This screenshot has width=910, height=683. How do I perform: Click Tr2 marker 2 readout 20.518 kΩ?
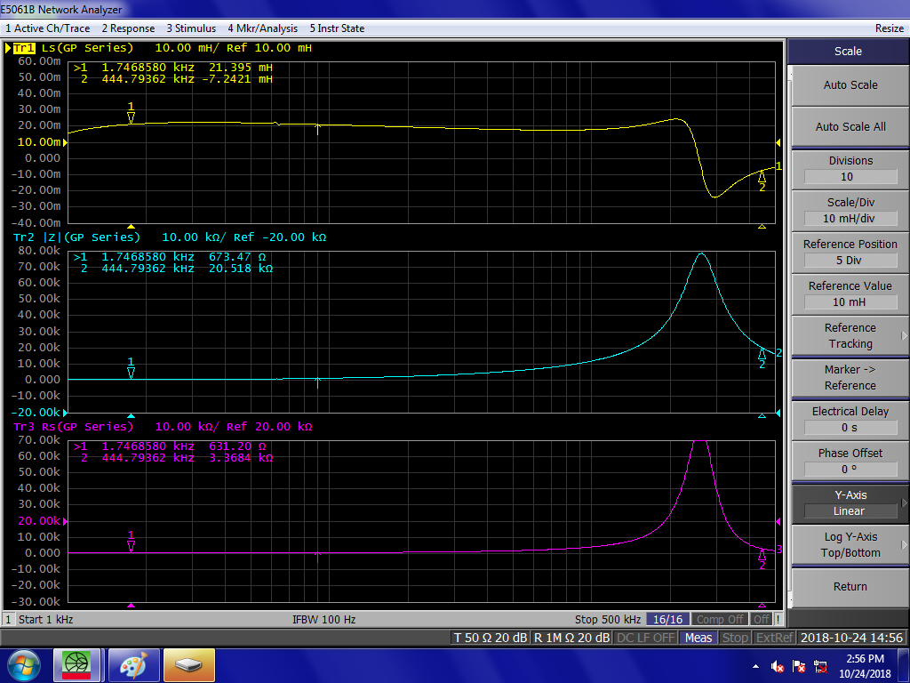click(x=240, y=269)
